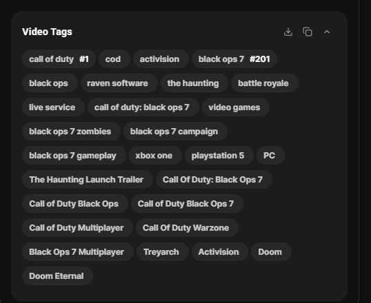The height and width of the screenshot is (303, 371).
Task: Select the 'Call Of Duty Warzone' tag
Action: pos(187,228)
